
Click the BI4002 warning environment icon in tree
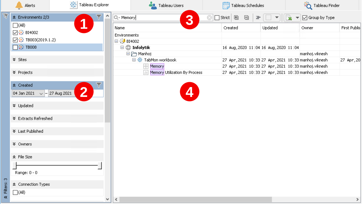122,41
